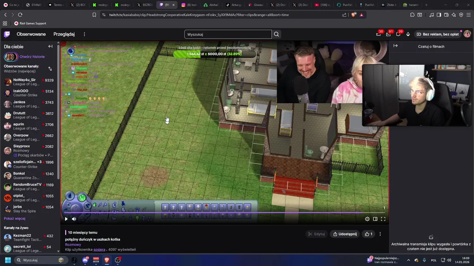Open Discord from the taskbar

85,260
